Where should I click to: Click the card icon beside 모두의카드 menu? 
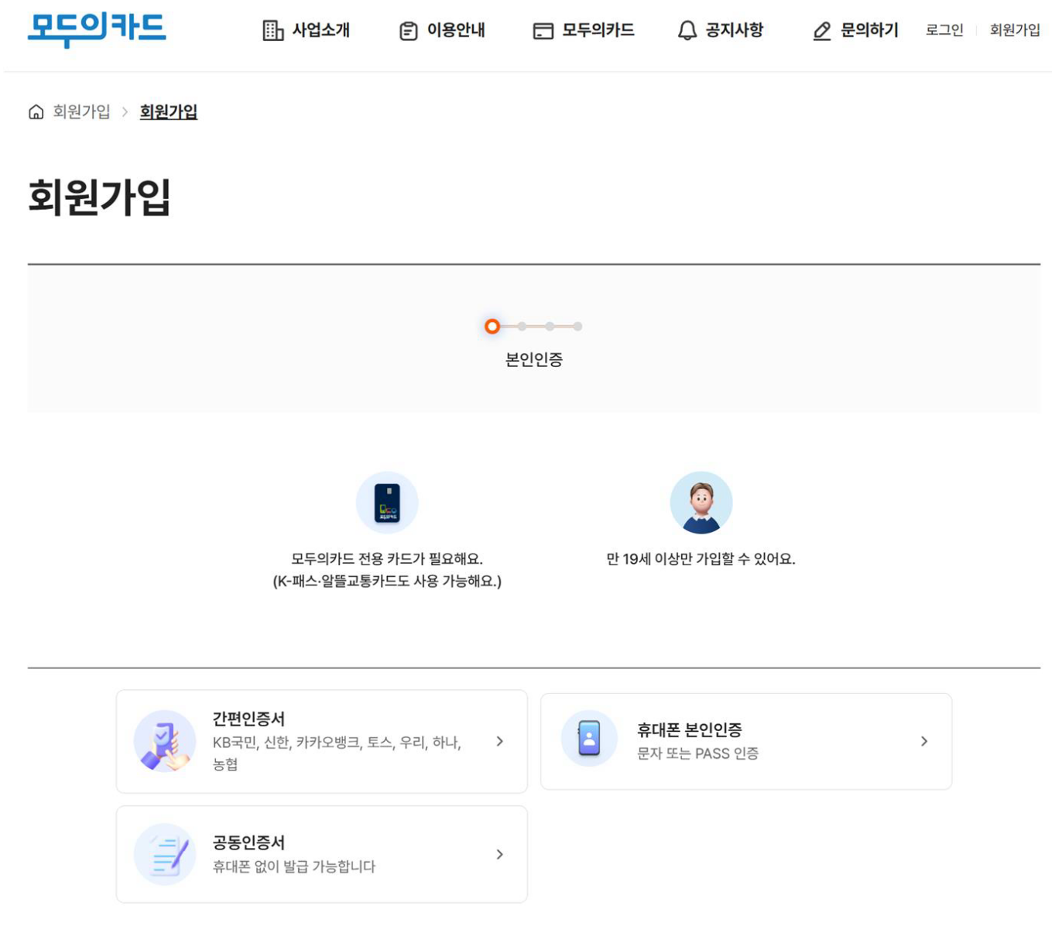543,31
